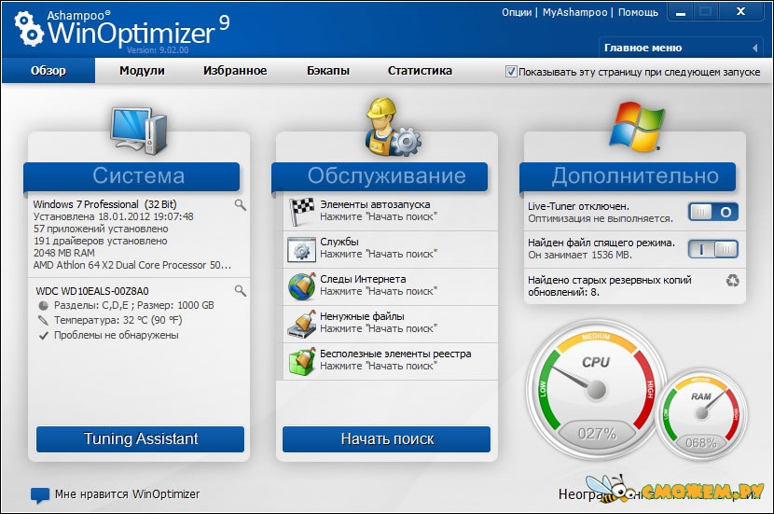This screenshot has width=774, height=514.
Task: Click Найдено старых резервных копий обновлений text
Action: click(x=610, y=285)
